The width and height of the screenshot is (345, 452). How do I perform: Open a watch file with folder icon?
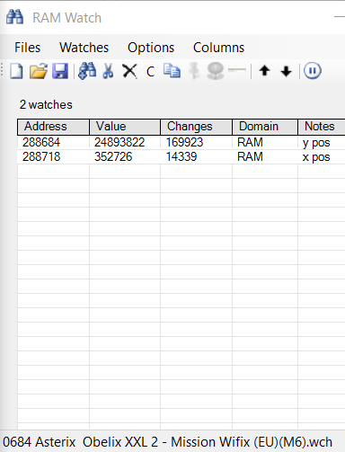(x=38, y=71)
